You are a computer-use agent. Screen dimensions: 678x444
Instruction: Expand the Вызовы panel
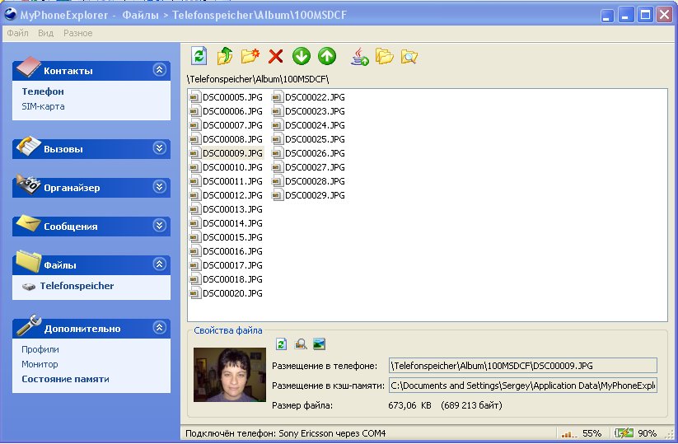click(x=160, y=148)
